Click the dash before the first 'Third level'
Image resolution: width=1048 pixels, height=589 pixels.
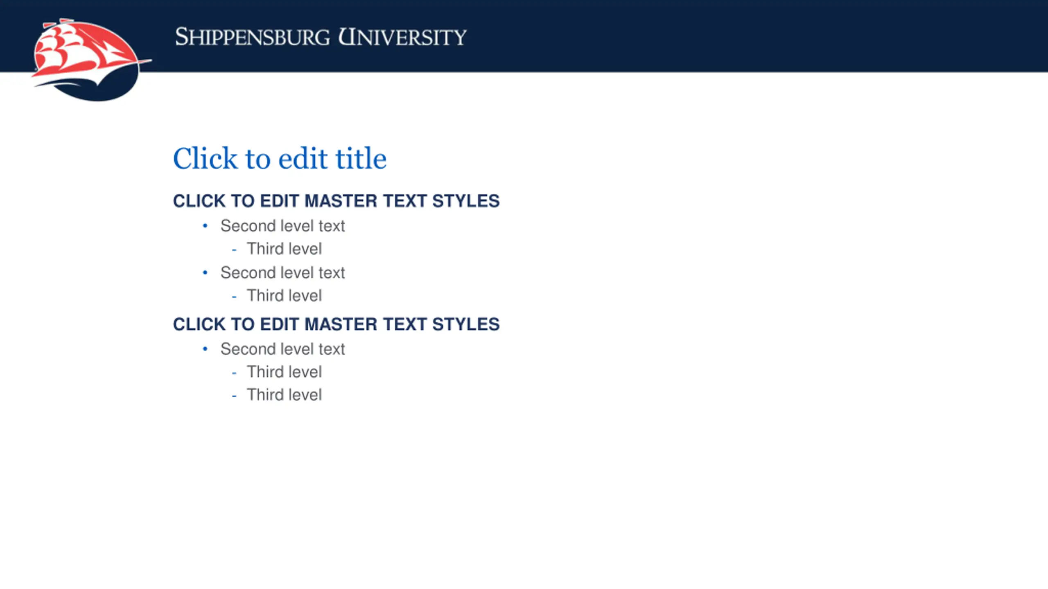click(x=234, y=250)
